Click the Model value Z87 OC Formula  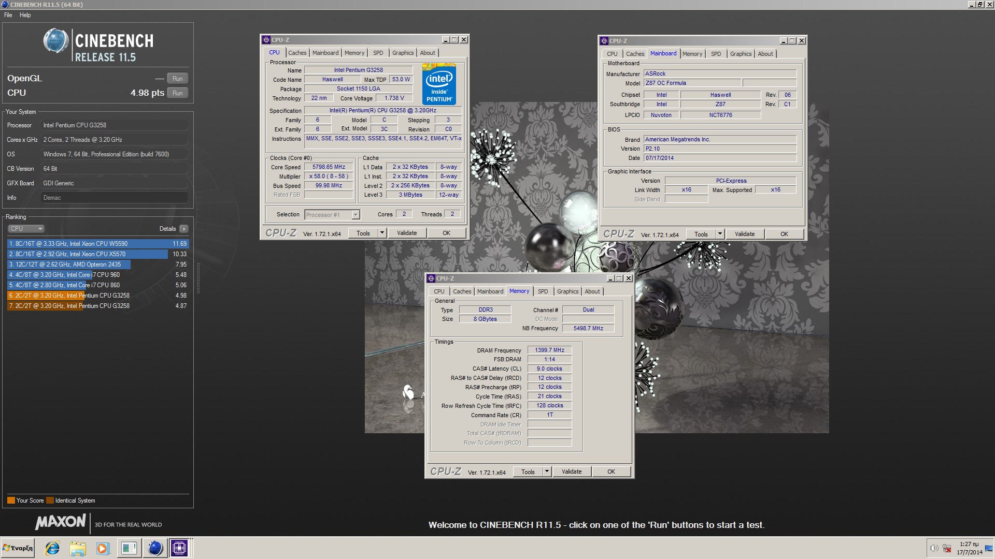692,83
